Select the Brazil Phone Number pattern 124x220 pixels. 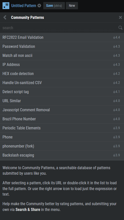click(x=62, y=119)
